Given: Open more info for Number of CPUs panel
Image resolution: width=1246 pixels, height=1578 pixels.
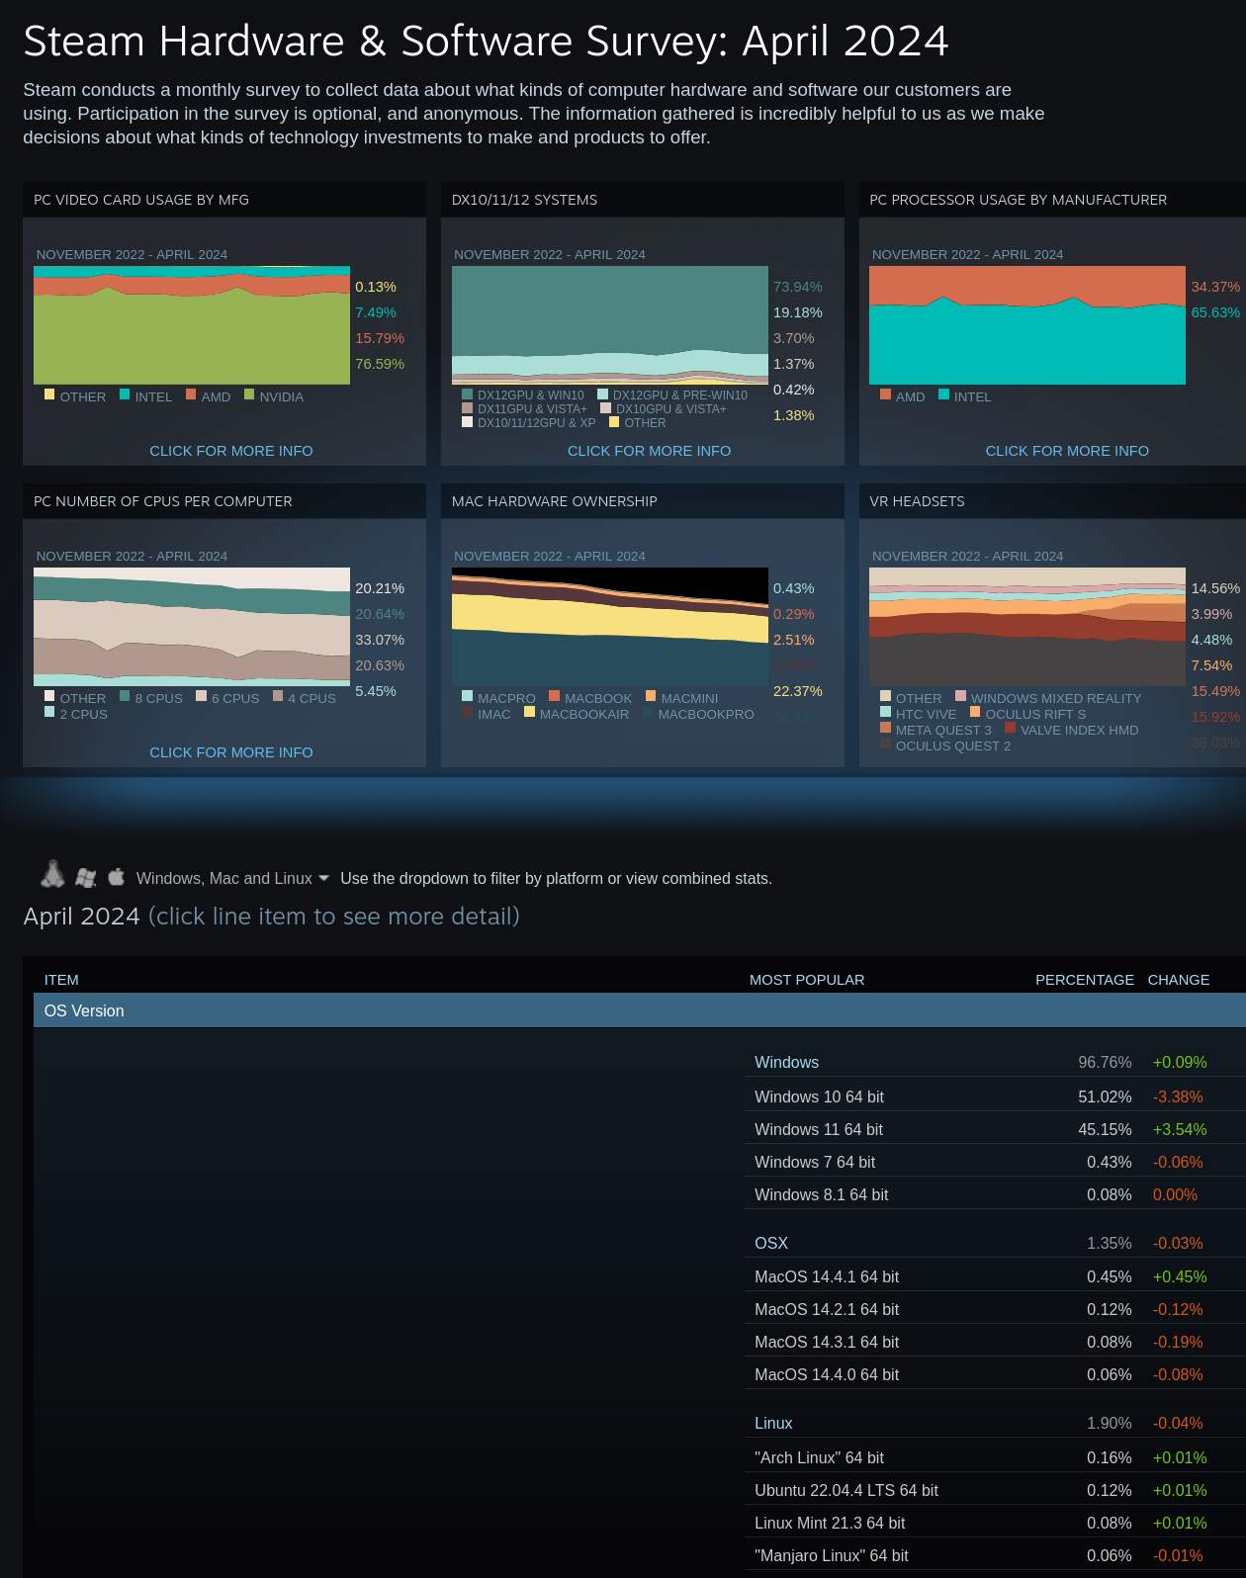Looking at the screenshot, I should click(231, 752).
